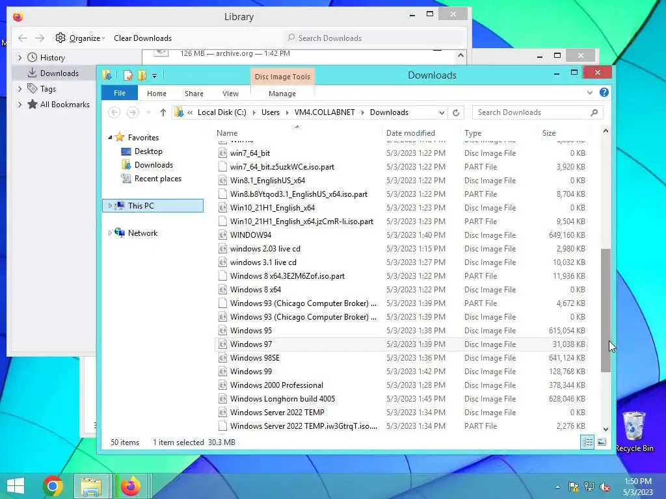
Task: Click the Help question mark icon
Action: click(604, 92)
